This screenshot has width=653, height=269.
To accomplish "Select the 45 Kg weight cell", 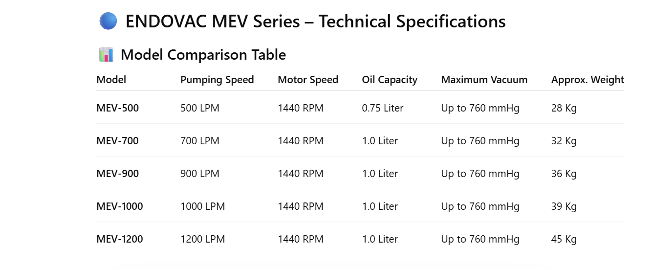I will (x=564, y=239).
